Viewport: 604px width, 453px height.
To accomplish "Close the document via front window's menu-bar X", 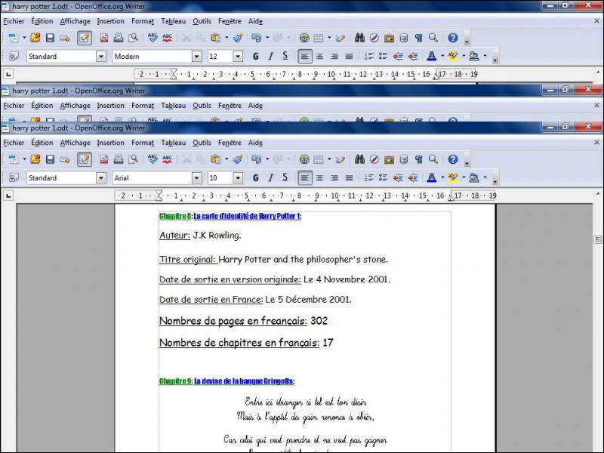I will coord(596,143).
